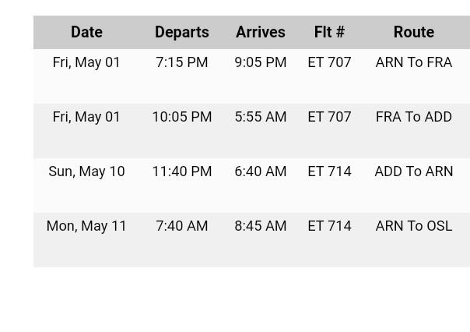This screenshot has height=332, width=470.
Task: Select the Flt # column header
Action: click(x=329, y=32)
